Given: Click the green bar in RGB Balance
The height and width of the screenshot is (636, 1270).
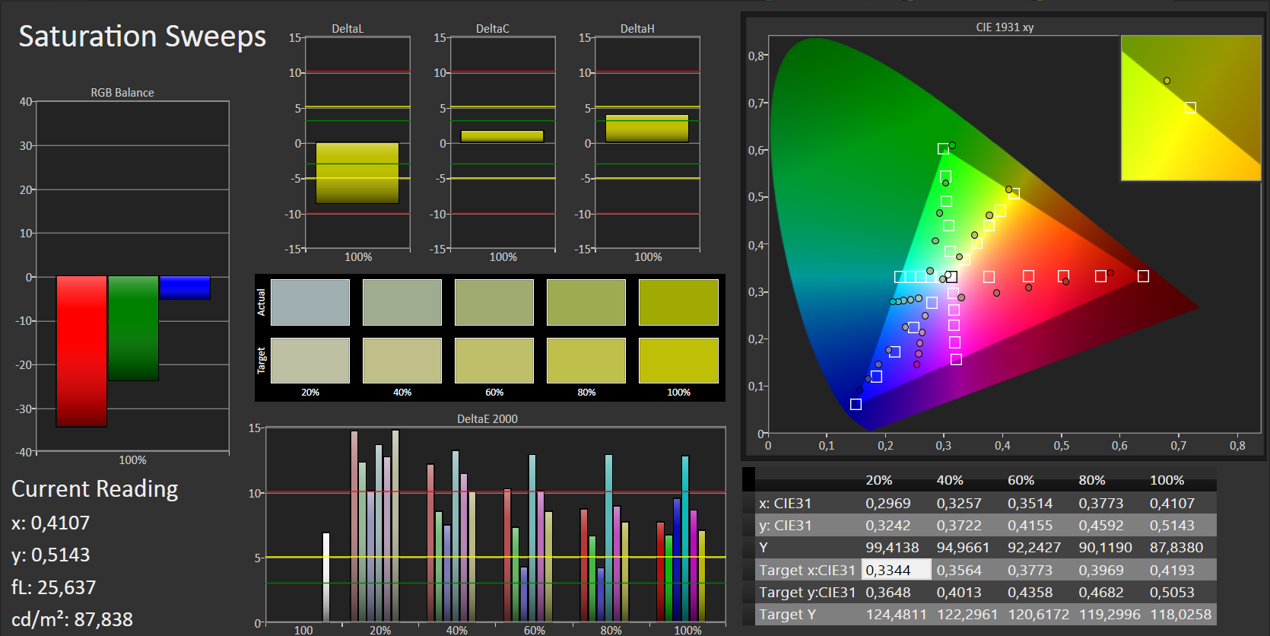Looking at the screenshot, I should (x=133, y=328).
